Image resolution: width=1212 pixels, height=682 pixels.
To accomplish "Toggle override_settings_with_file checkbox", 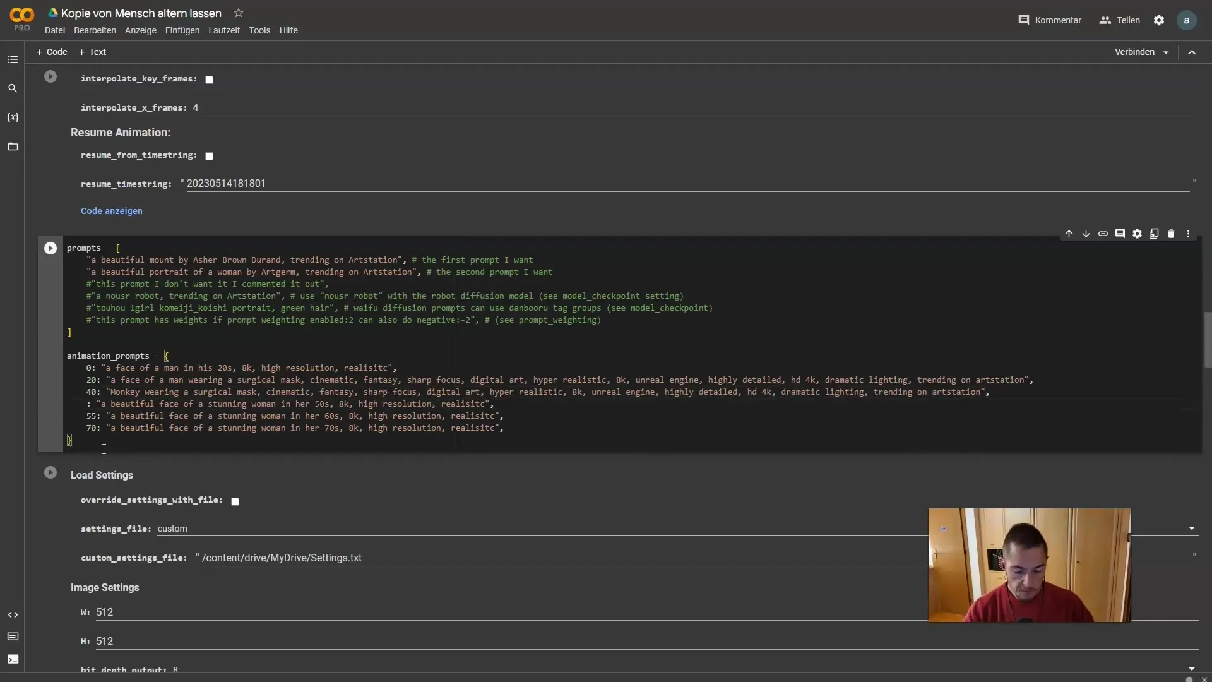I will [235, 501].
